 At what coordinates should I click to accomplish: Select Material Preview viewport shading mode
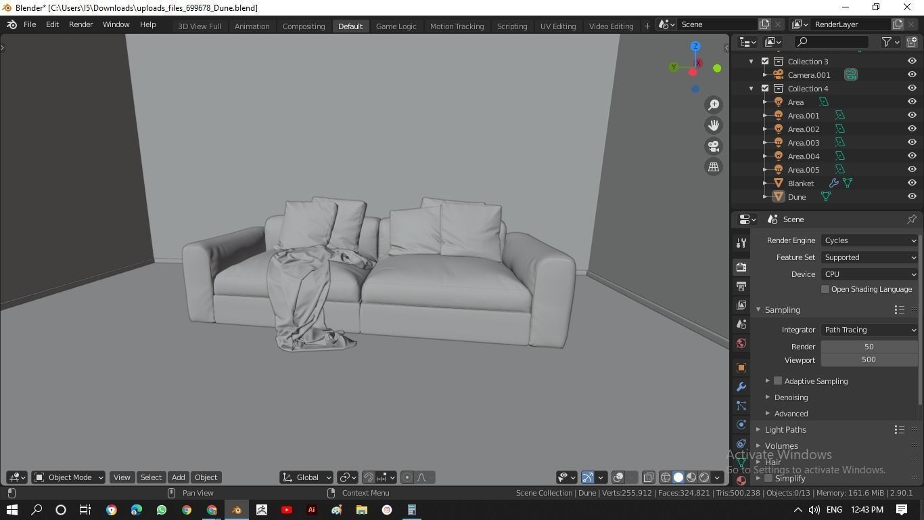coord(691,477)
